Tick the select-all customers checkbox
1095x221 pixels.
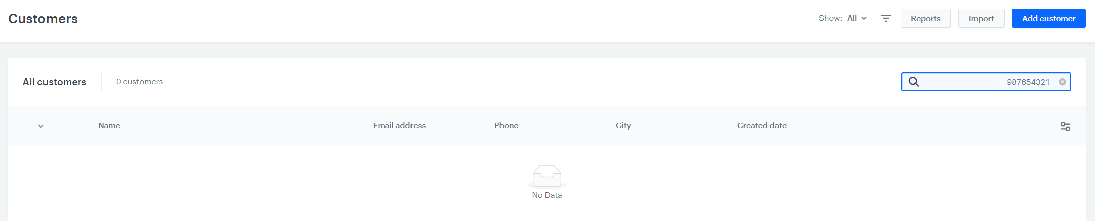click(x=28, y=125)
